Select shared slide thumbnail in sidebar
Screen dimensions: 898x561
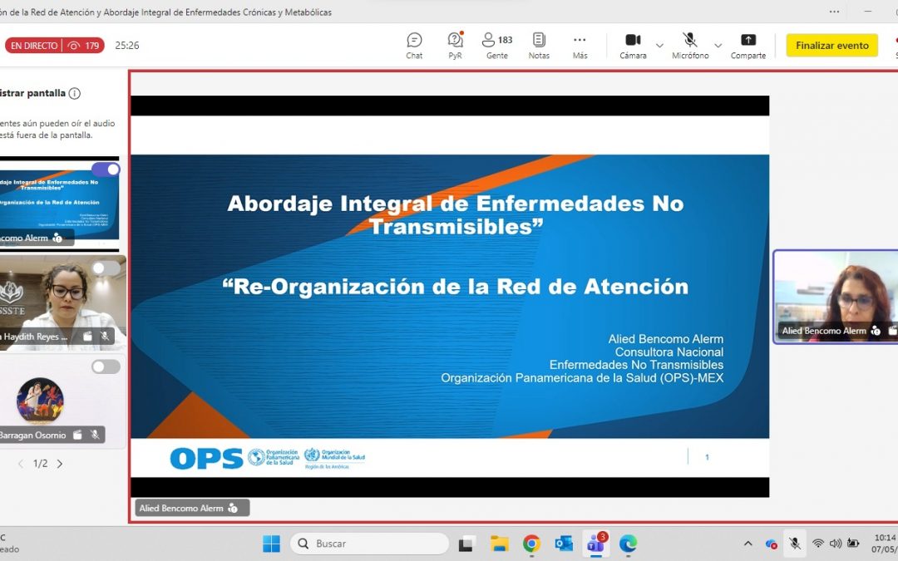[x=59, y=204]
